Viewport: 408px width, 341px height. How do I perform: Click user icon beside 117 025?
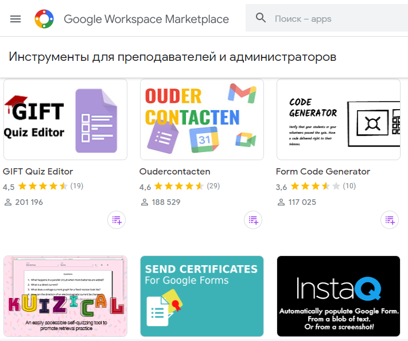point(281,202)
